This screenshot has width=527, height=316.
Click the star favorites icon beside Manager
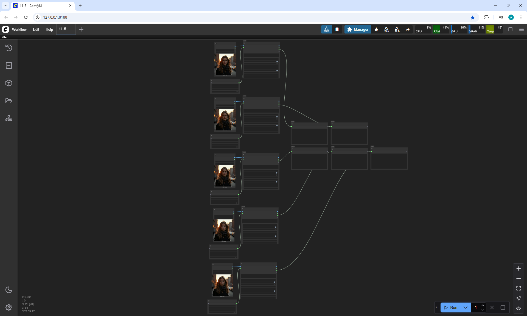point(376,29)
